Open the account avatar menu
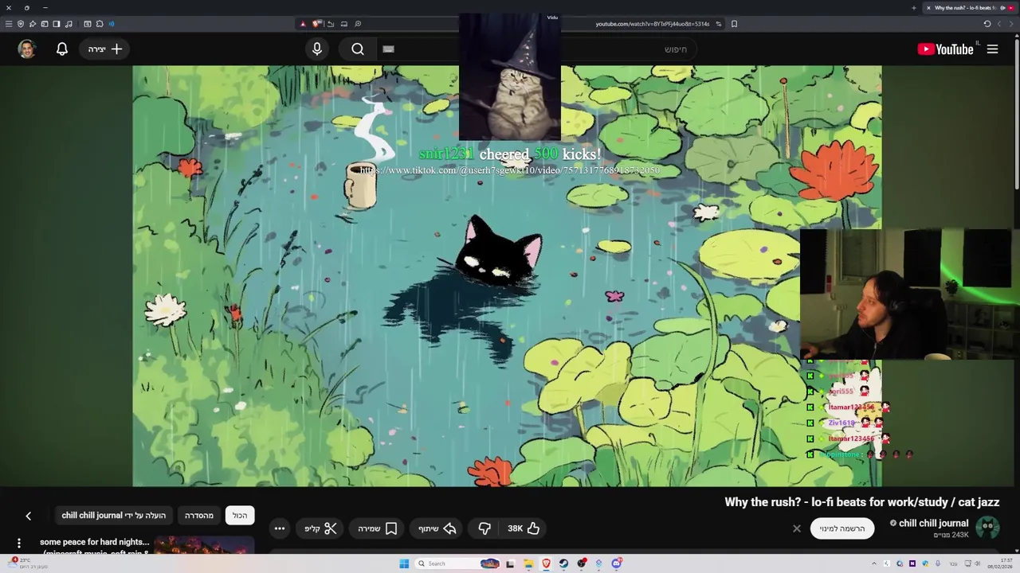The height and width of the screenshot is (573, 1020). (27, 49)
